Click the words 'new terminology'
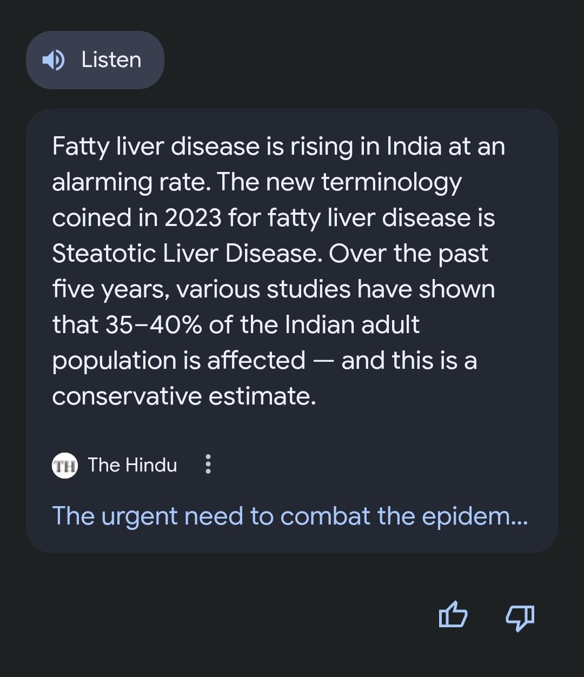The image size is (584, 677). click(x=363, y=182)
